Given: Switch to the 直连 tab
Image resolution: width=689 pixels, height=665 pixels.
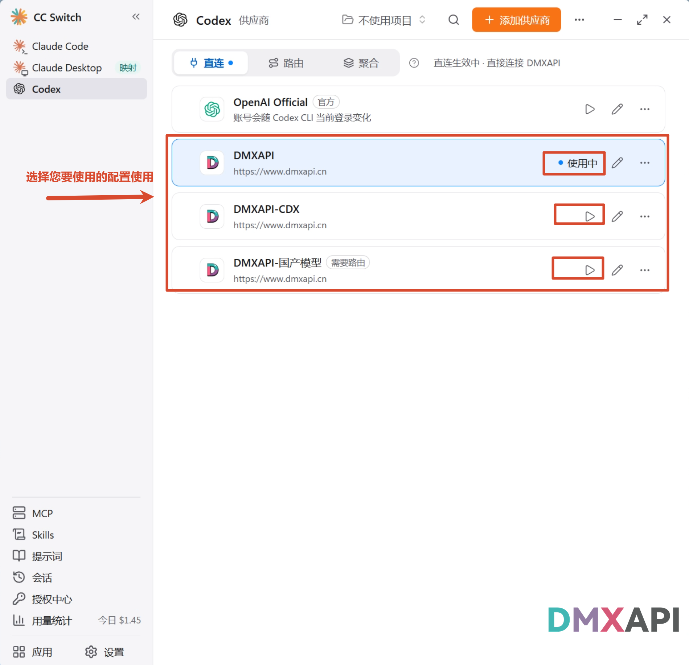Looking at the screenshot, I should point(211,63).
